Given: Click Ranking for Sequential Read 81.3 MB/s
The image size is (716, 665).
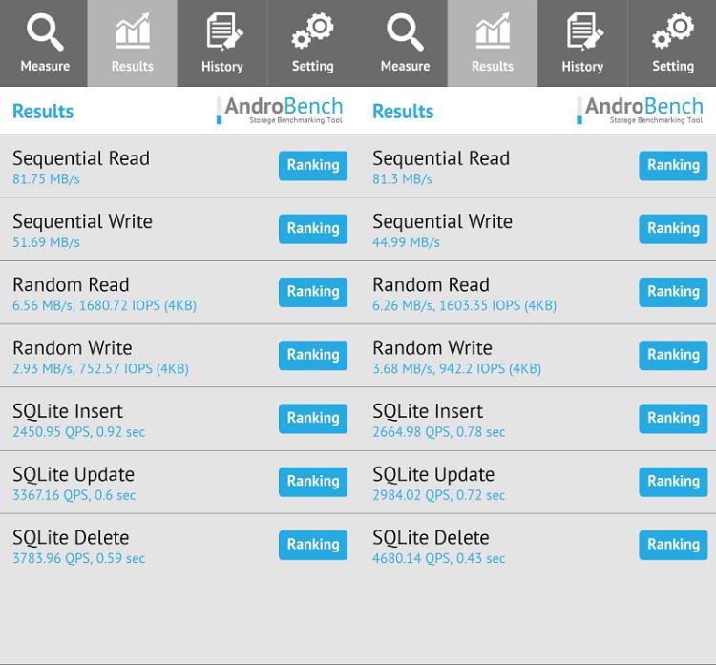Looking at the screenshot, I should [673, 165].
